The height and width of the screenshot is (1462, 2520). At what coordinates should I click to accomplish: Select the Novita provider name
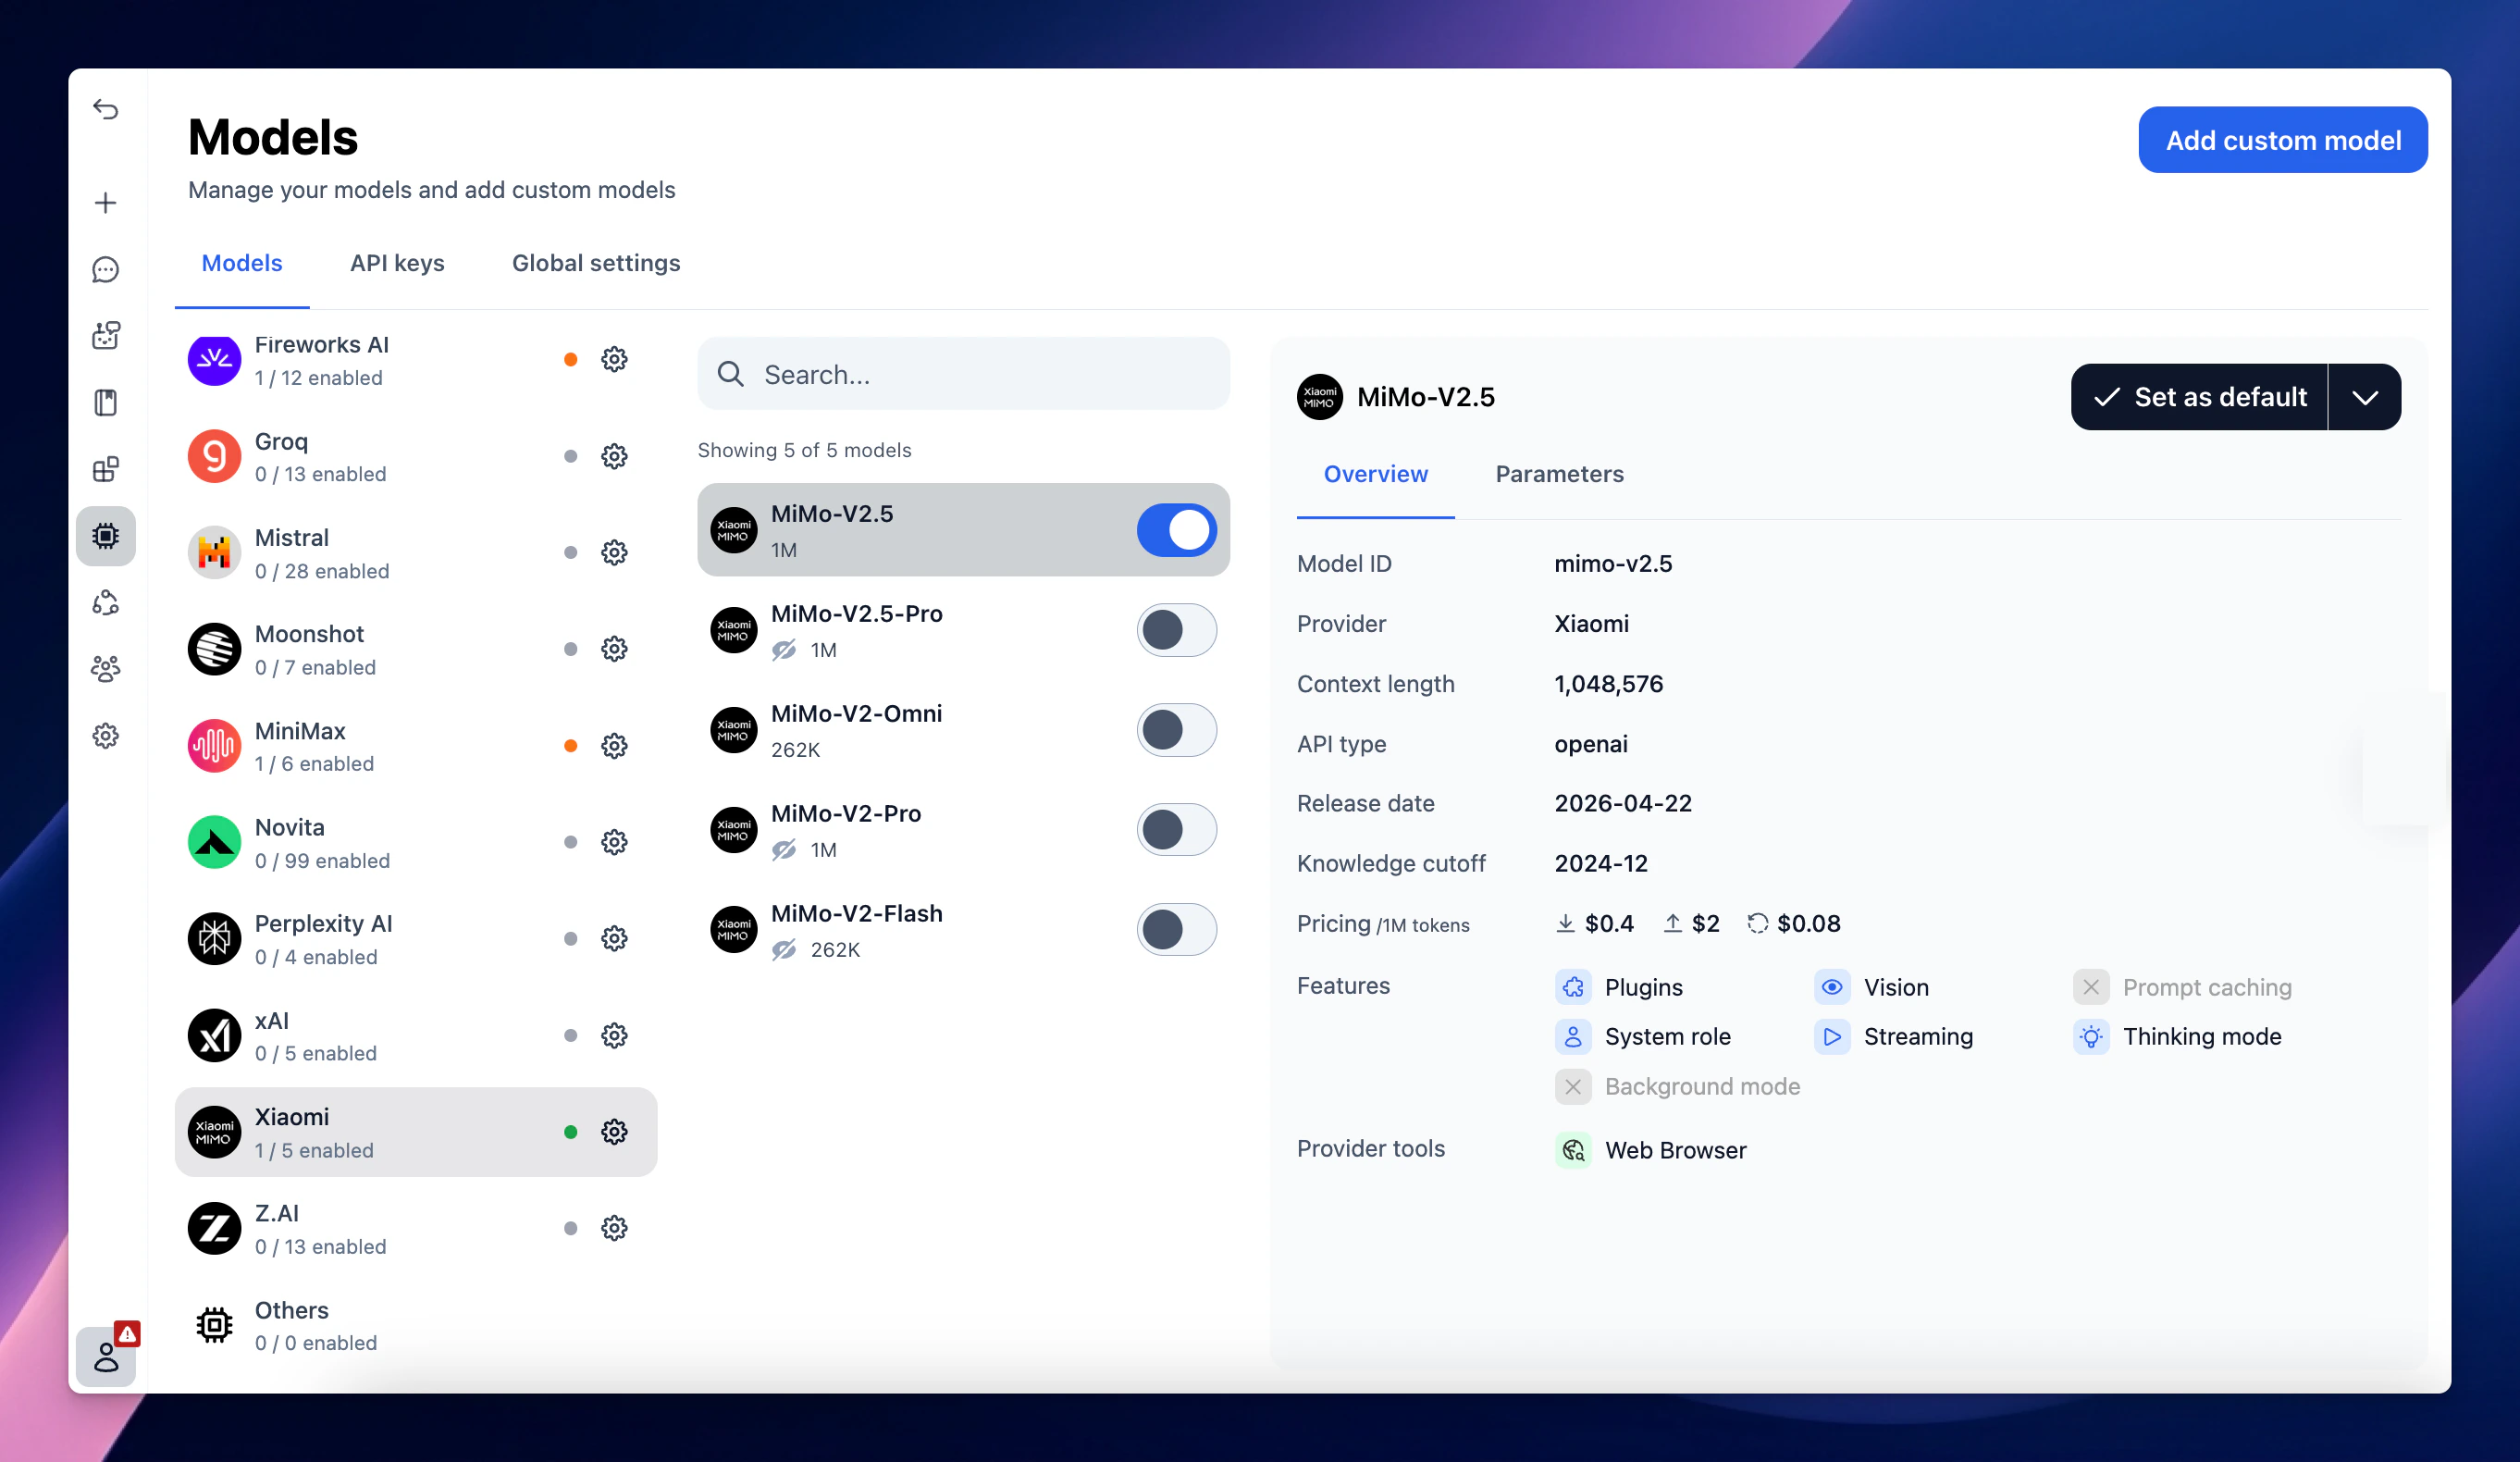[289, 827]
